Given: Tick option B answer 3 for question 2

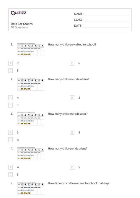Looking at the screenshot, I should coord(72,98).
